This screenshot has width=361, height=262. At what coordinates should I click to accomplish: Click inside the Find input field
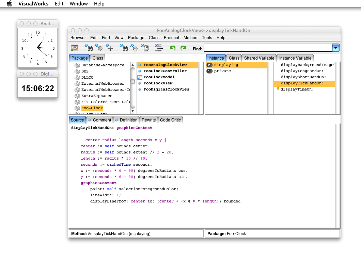(x=268, y=48)
